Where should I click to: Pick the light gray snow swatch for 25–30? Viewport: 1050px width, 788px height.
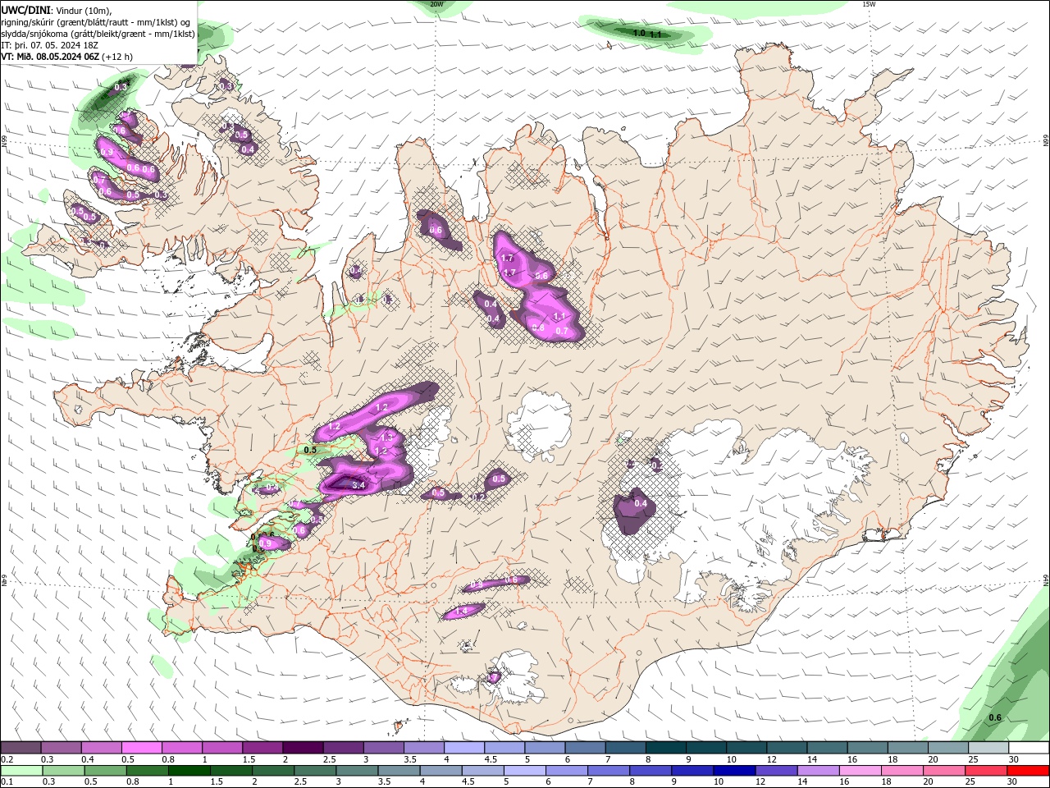point(989,748)
